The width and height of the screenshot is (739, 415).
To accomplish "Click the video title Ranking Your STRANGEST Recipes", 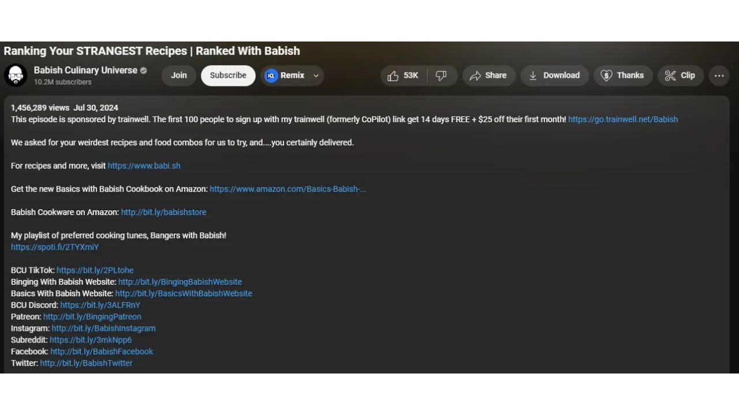I will (152, 51).
